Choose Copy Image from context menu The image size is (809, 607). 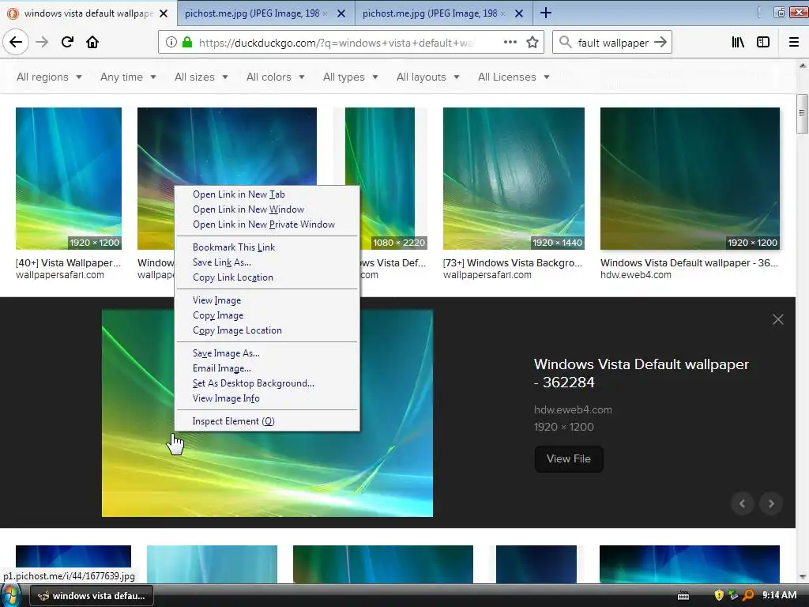click(x=267, y=315)
